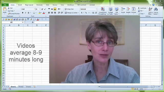Click the Orientation text angle icon
Viewport: 164px width, 92px height.
pyautogui.click(x=59, y=9)
